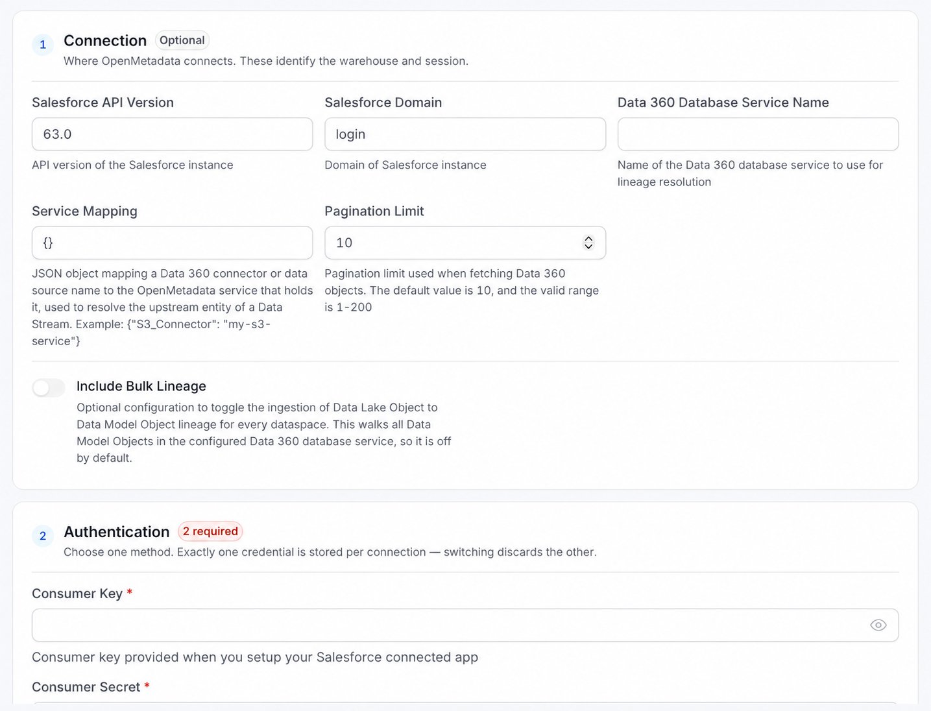Click the 'Optional configuration to toggle' description
Viewport: 931px width, 711px height.
[x=264, y=433]
